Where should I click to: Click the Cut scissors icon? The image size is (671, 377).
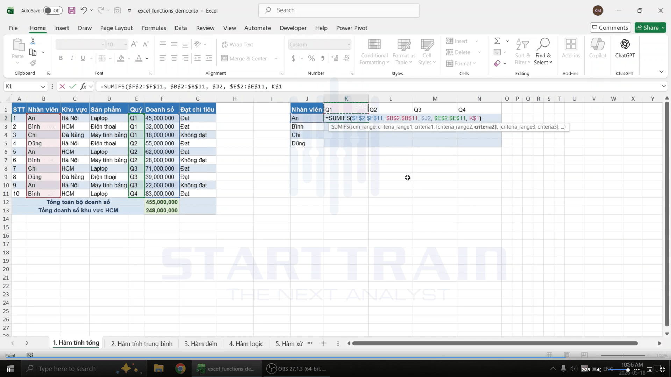click(33, 41)
